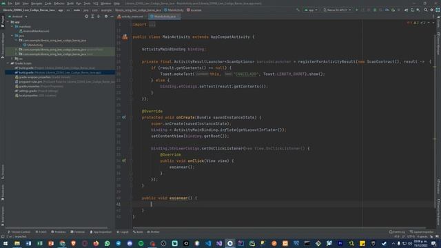The image size is (441, 248).
Task: Run the app with the green play icon
Action: pos(357,10)
